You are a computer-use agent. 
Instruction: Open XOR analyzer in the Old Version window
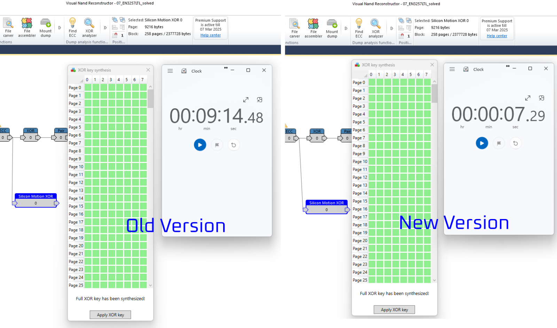[x=89, y=28]
